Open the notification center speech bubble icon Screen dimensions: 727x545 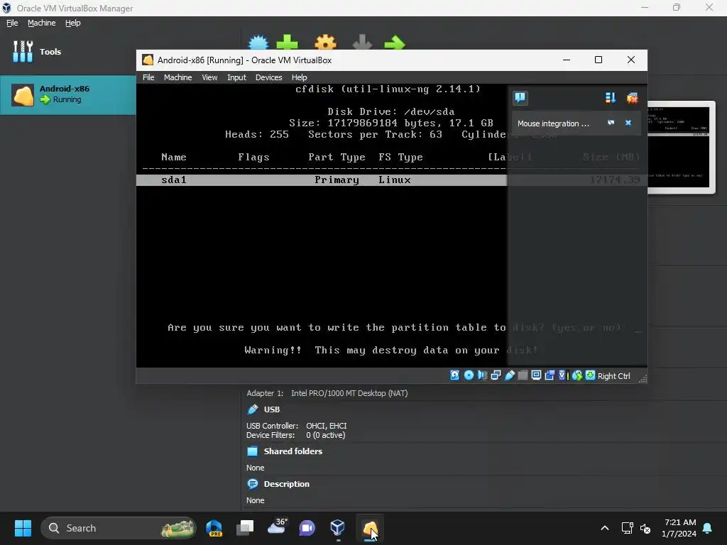[520, 98]
